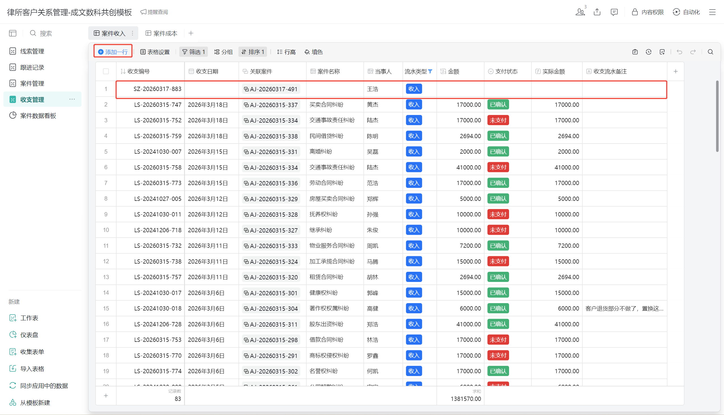Open table search magnifier icon at right
Viewport: 724px width, 415px height.
point(710,52)
